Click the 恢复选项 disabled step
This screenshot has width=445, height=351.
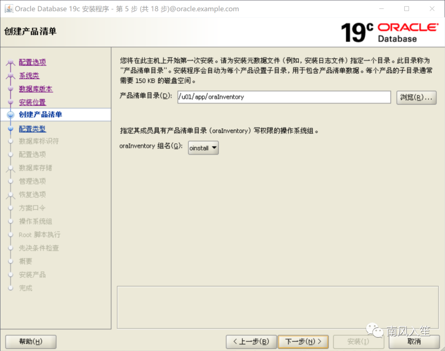(33, 195)
